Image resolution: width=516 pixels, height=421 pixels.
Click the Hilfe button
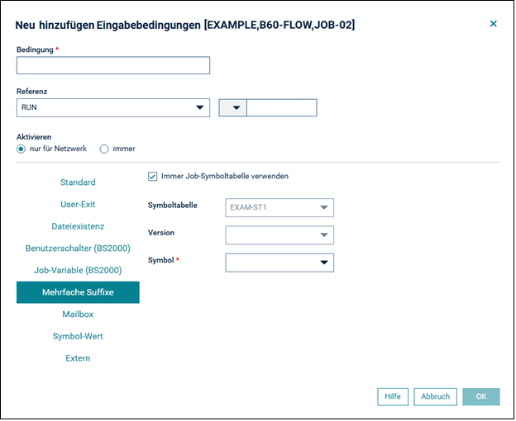point(393,397)
